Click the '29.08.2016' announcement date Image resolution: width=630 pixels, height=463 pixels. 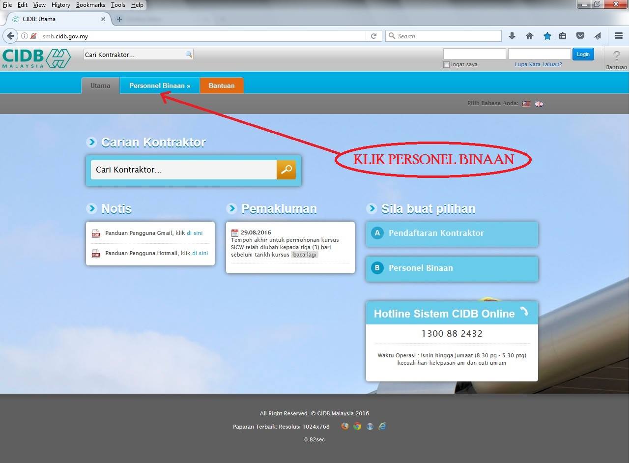(x=256, y=232)
